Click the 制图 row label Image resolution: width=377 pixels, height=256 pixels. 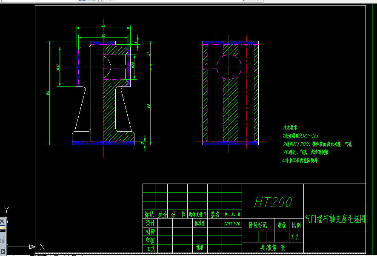150,232
